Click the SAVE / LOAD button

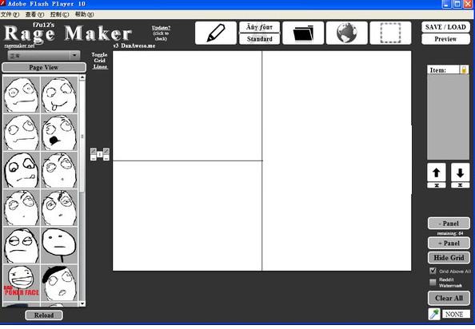(x=445, y=27)
